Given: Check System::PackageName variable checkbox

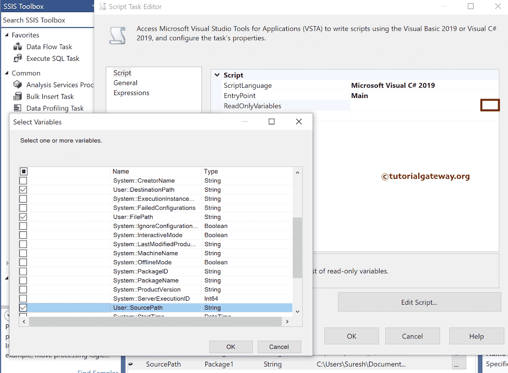Looking at the screenshot, I should point(23,280).
